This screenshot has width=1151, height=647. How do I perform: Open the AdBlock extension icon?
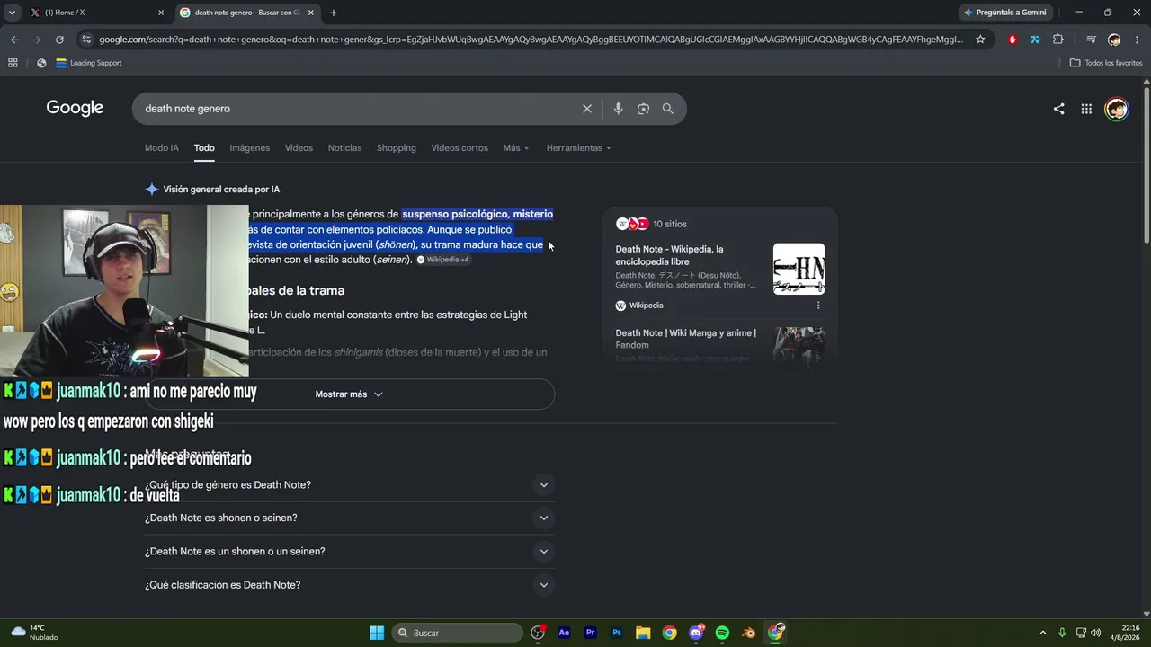(1013, 40)
